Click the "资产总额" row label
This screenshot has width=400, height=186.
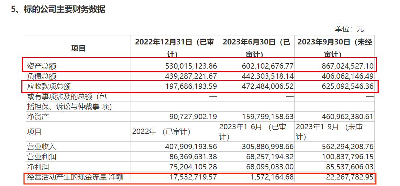42,66
